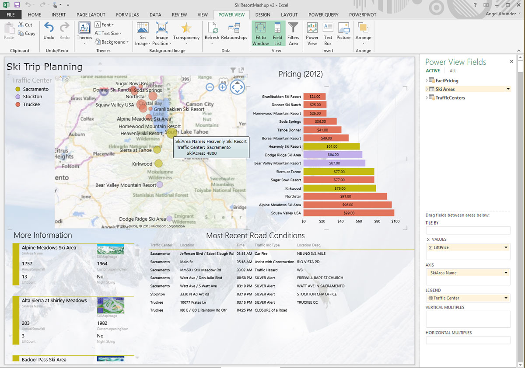
Task: Zoom out on the map
Action: click(210, 87)
